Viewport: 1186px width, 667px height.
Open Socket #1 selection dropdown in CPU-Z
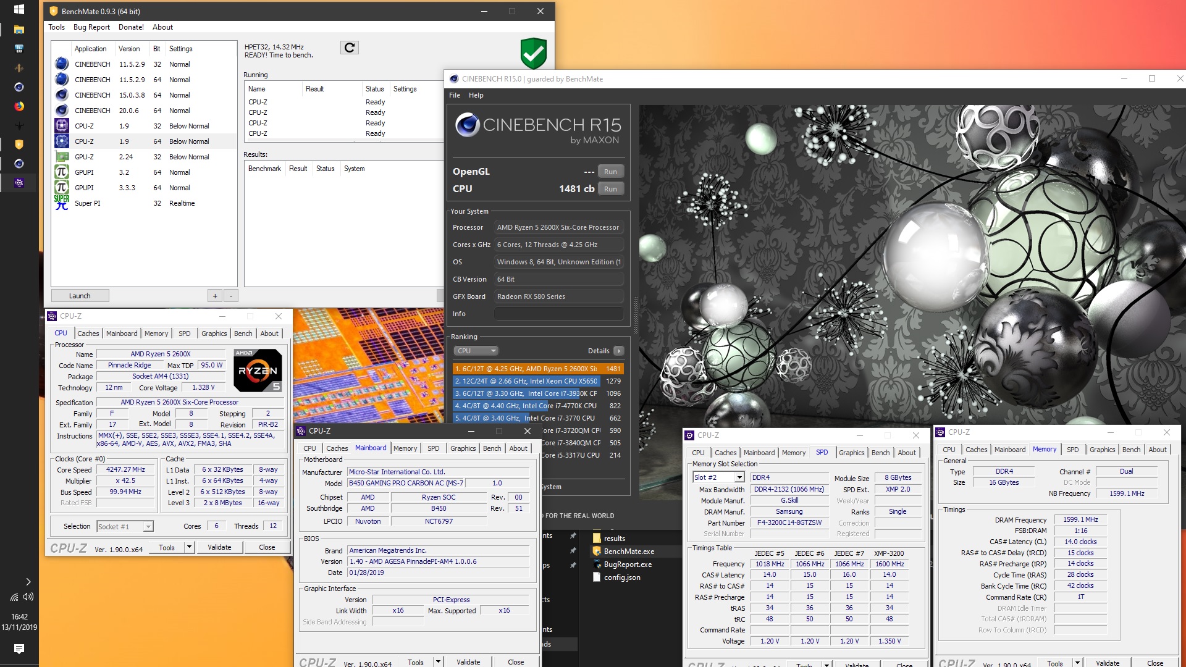(x=125, y=527)
